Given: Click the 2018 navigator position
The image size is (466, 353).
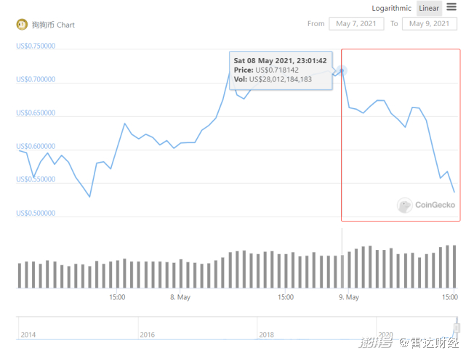Looking at the screenshot, I should pyautogui.click(x=265, y=334).
